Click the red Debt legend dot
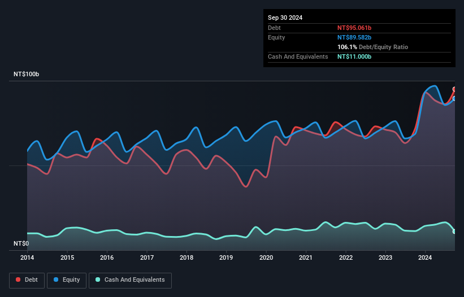 (x=18, y=279)
